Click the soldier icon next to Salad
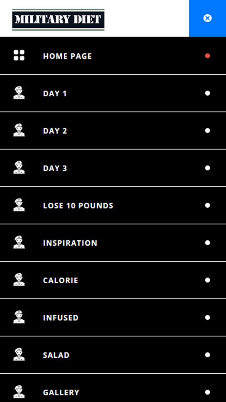Screen dimensions: 226x402 (19, 355)
